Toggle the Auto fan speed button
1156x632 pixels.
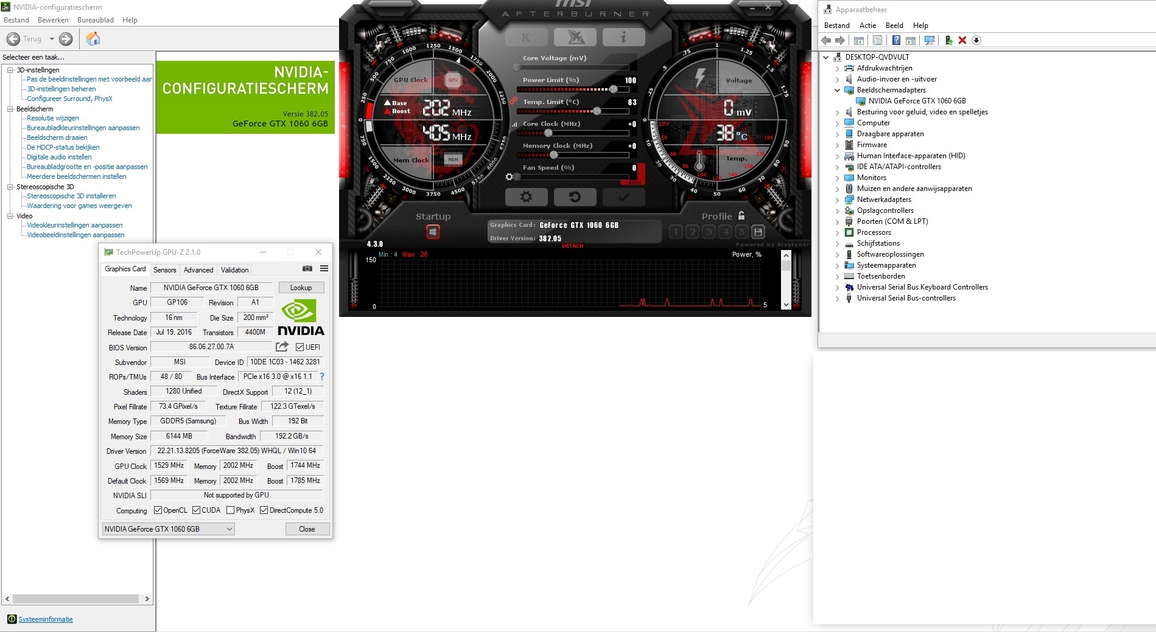[x=635, y=182]
